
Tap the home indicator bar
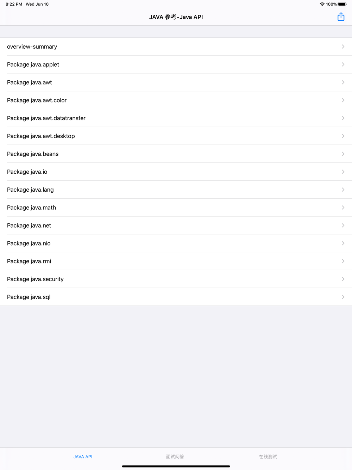(x=176, y=466)
